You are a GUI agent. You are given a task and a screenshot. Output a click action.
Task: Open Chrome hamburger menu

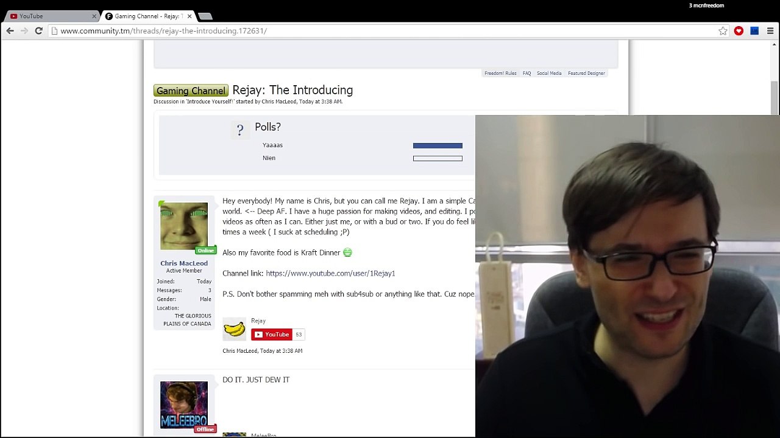pyautogui.click(x=770, y=30)
